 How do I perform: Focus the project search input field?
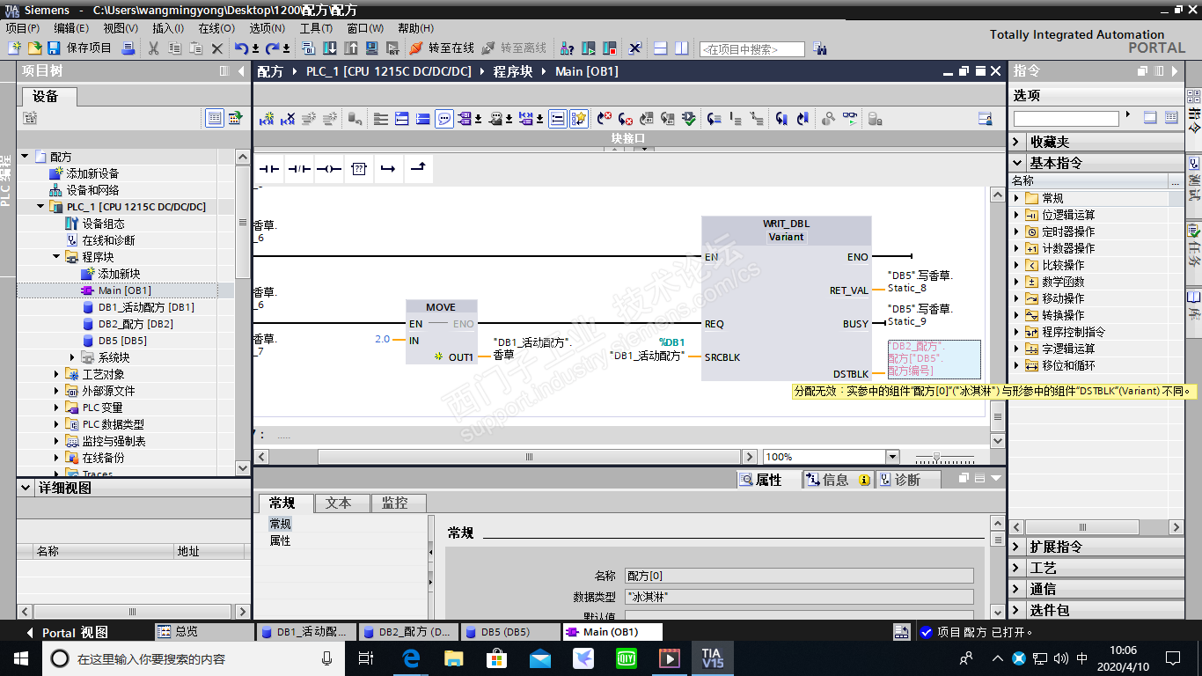click(x=751, y=49)
